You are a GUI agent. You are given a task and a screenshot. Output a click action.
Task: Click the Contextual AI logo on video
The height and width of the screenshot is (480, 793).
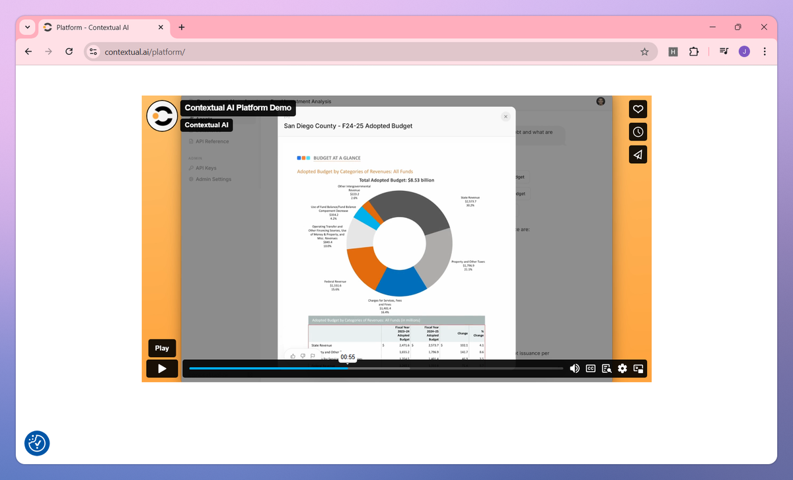[x=162, y=116]
